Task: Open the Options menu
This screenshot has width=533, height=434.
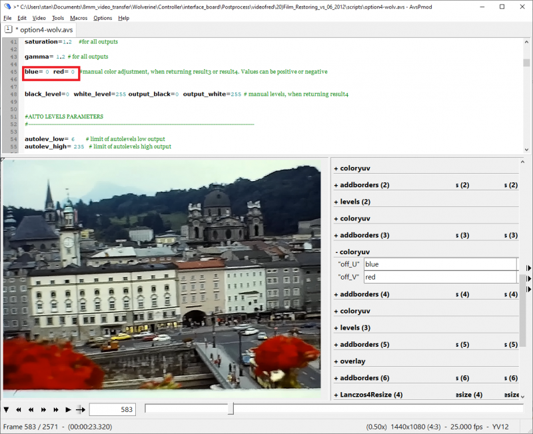Action: click(103, 18)
